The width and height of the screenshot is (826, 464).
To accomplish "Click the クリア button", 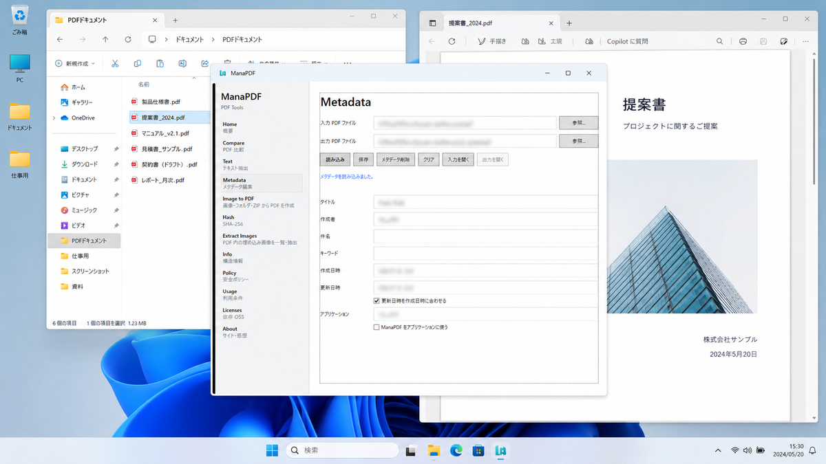I will click(429, 159).
